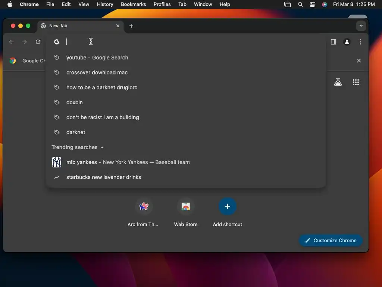
Task: Open Spotlight search in menu bar
Action: point(300,4)
